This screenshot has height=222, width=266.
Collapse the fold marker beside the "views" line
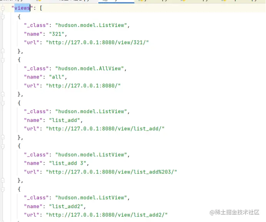pyautogui.click(x=3, y=8)
